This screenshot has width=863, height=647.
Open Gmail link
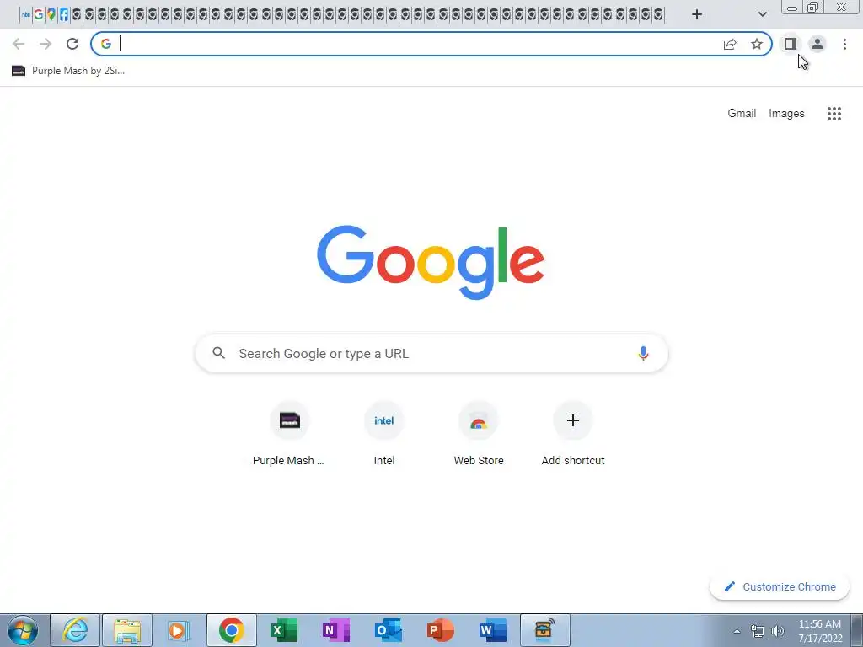(x=742, y=114)
